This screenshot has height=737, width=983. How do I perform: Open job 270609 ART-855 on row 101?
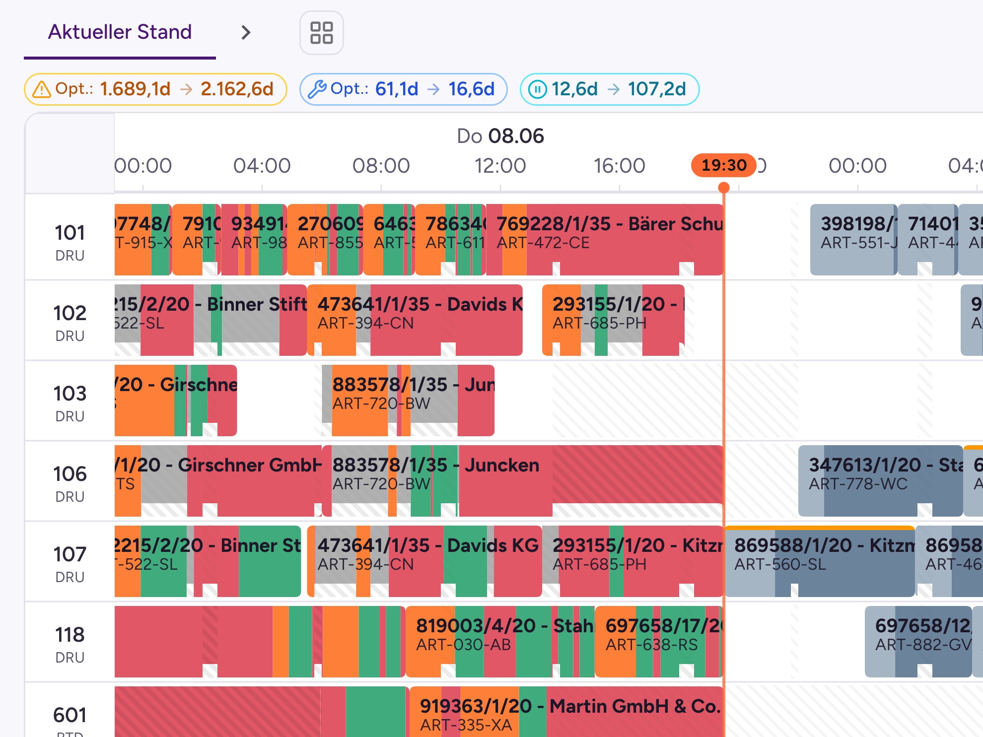point(325,239)
